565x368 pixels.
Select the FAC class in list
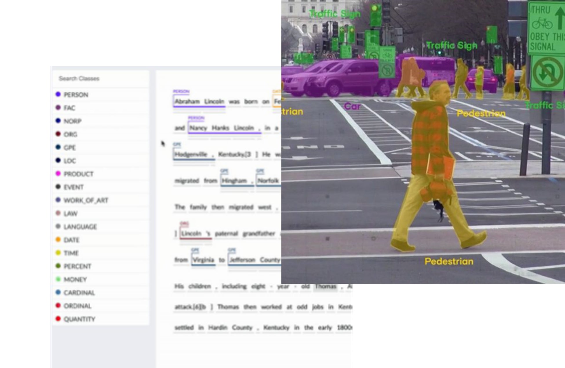point(70,108)
